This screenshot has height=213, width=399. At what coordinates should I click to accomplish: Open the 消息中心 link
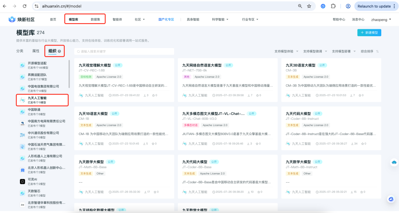click(x=358, y=19)
